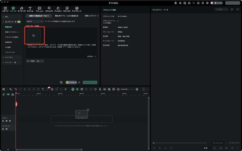The height and width of the screenshot is (151, 242).
Task: Open the Veo 3 model dropdown
Action: (x=34, y=21)
